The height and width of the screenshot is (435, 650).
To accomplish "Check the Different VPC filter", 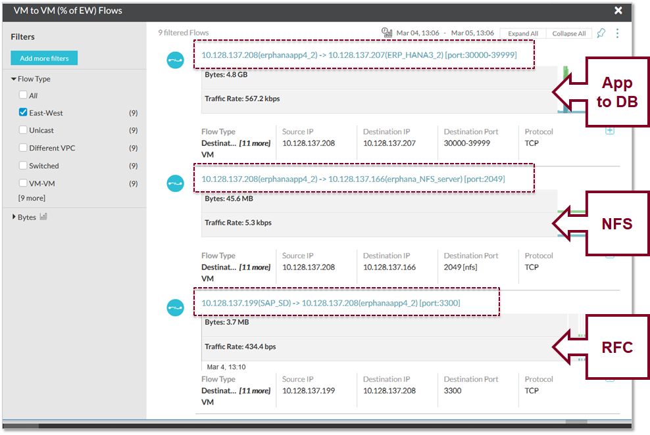I will 24,148.
